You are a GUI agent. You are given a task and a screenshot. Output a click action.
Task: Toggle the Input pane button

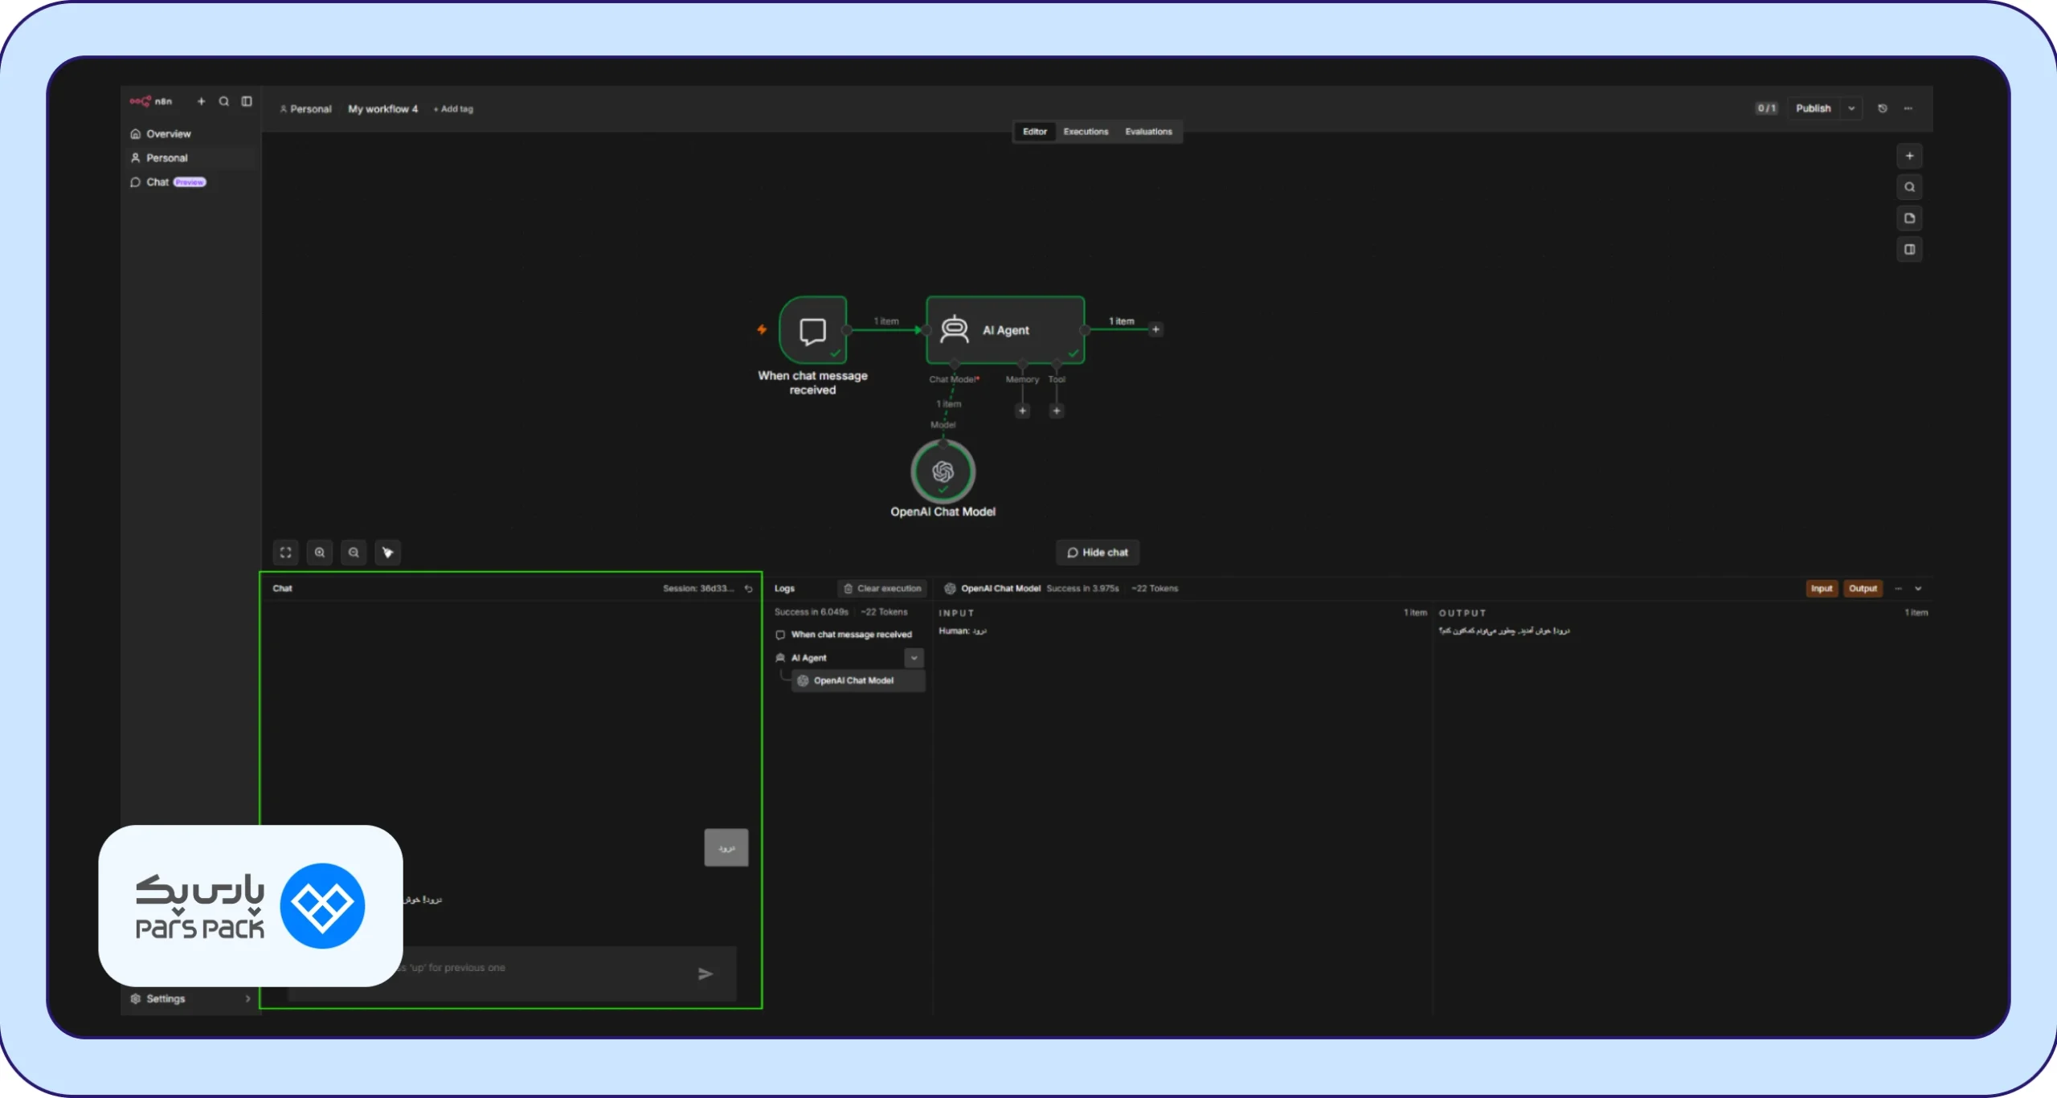point(1822,589)
